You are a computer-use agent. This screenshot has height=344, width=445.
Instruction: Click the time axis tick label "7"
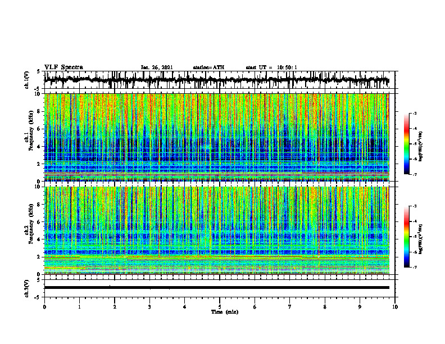pos(290,307)
